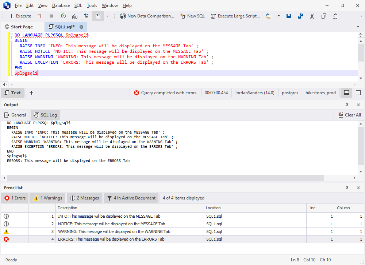Screen dimensions: 365x265
Task: Click Query completed with errors status
Action: pyautogui.click(x=165, y=93)
